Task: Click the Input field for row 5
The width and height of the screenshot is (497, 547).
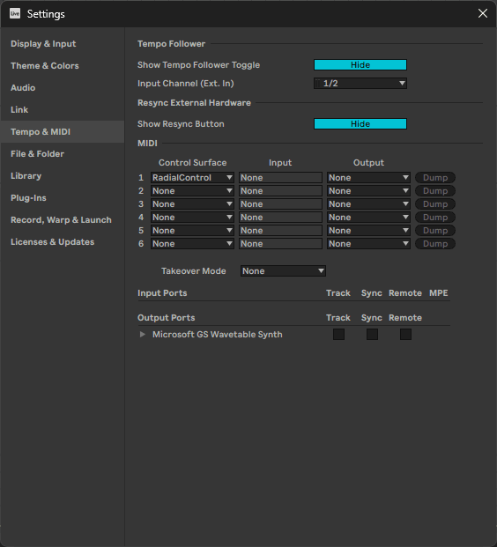Action: pos(280,231)
